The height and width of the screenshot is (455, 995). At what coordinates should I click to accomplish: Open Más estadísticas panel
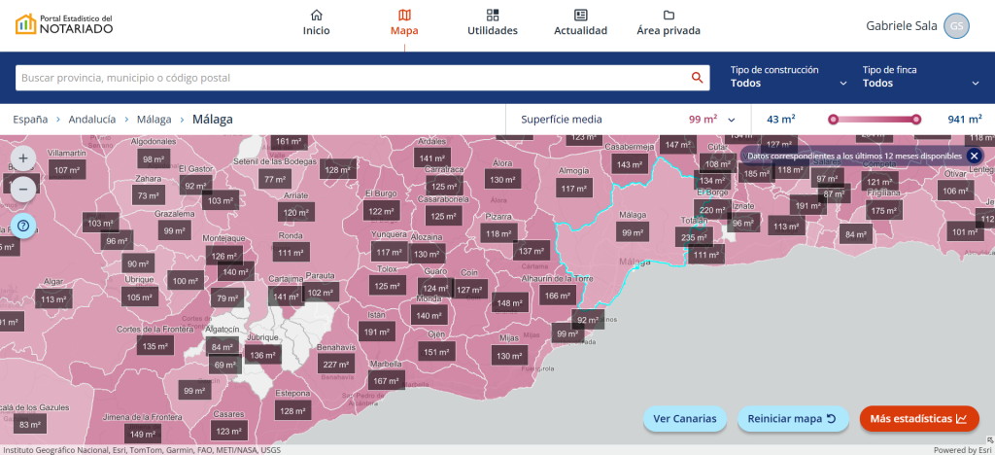pos(918,419)
